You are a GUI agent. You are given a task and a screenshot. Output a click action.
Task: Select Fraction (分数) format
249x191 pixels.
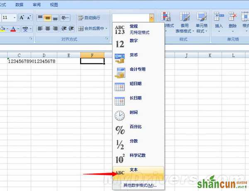pos(138,144)
